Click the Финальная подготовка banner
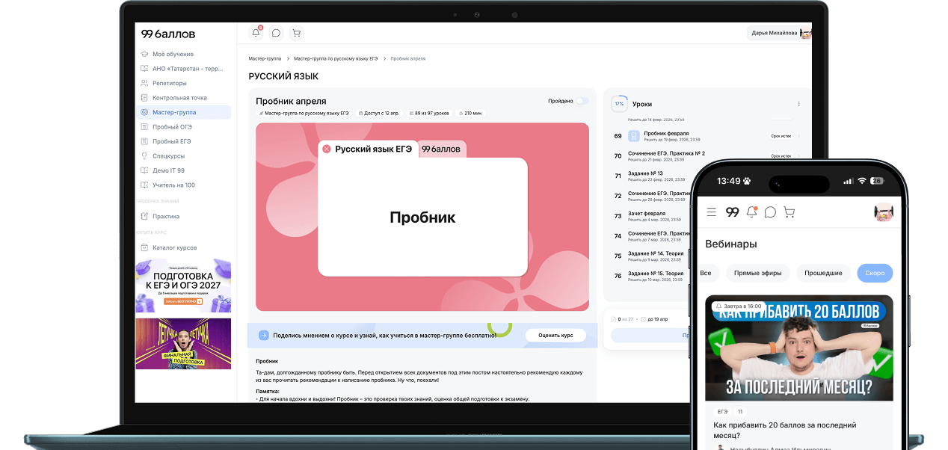Image resolution: width=948 pixels, height=450 pixels. [183, 344]
